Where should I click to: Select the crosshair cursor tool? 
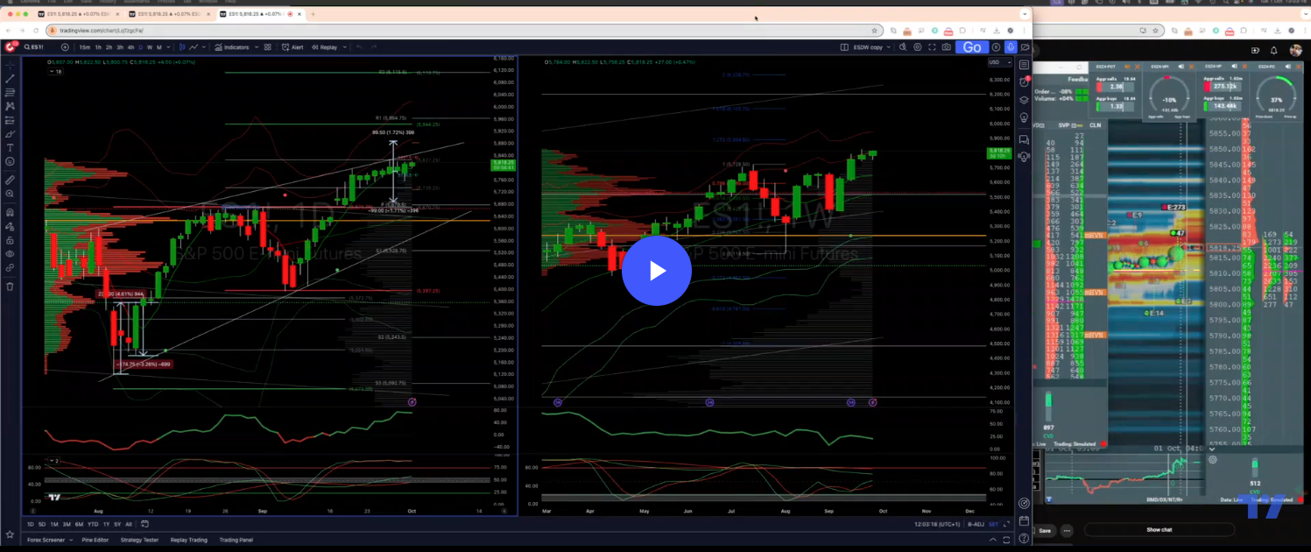pos(11,65)
